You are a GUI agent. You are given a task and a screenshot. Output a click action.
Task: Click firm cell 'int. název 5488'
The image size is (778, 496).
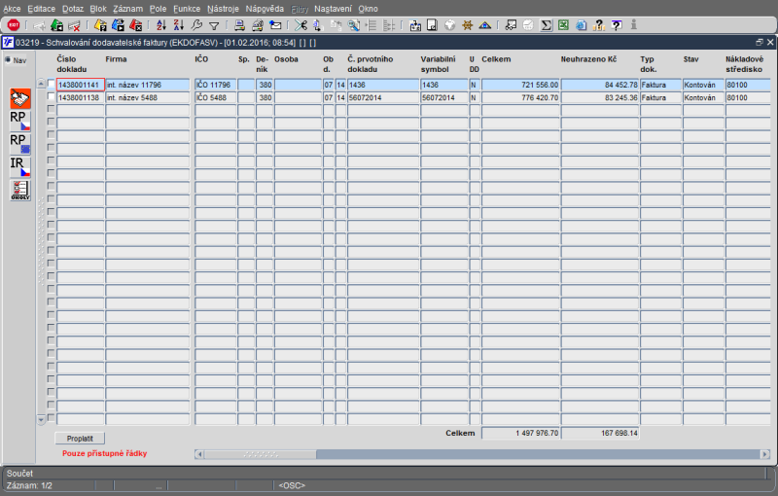(x=148, y=97)
